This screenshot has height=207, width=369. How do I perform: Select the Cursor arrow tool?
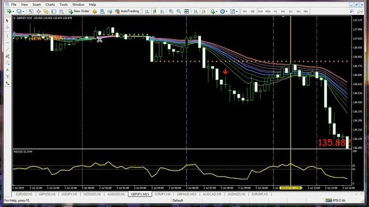[x=7, y=21]
